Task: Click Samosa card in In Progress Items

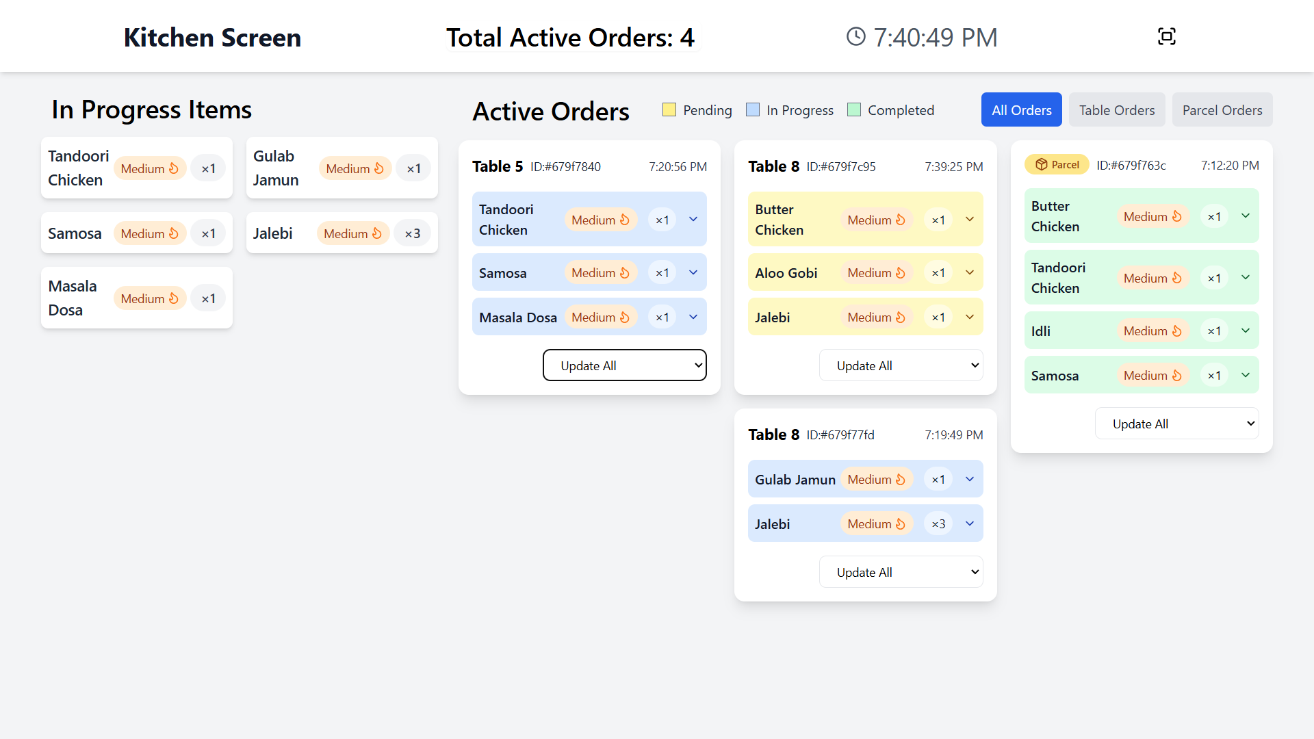Action: click(x=137, y=233)
